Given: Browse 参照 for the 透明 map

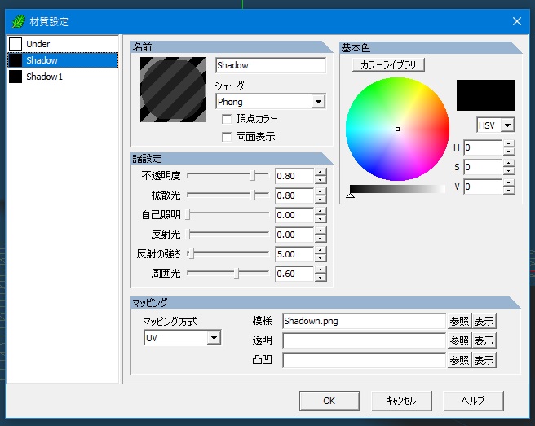Looking at the screenshot, I should [459, 340].
